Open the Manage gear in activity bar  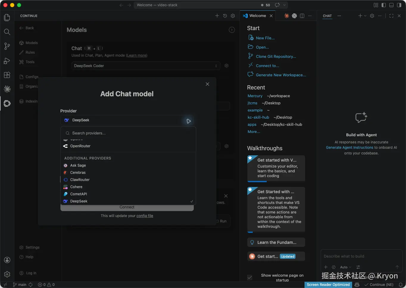click(x=7, y=274)
